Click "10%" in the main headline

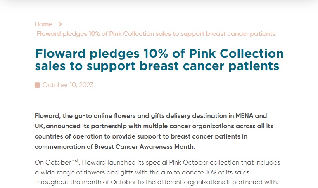coord(156,54)
